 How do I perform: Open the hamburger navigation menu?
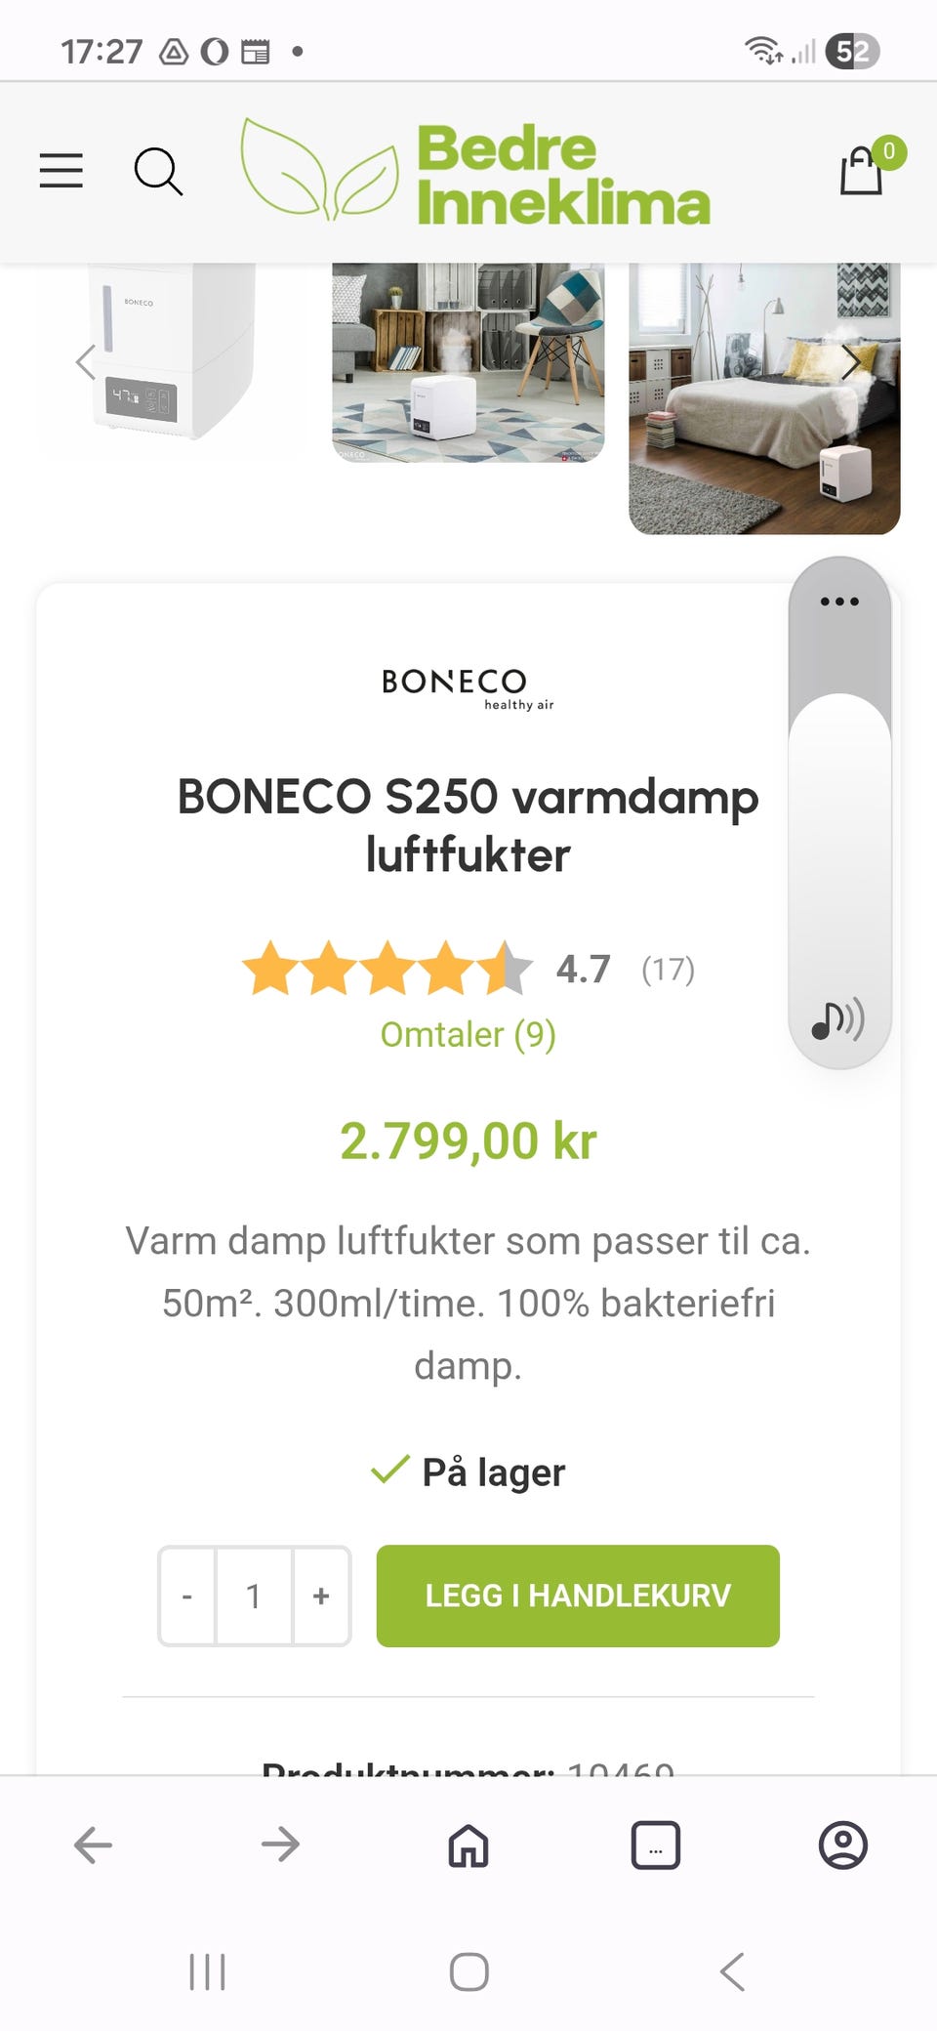61,171
